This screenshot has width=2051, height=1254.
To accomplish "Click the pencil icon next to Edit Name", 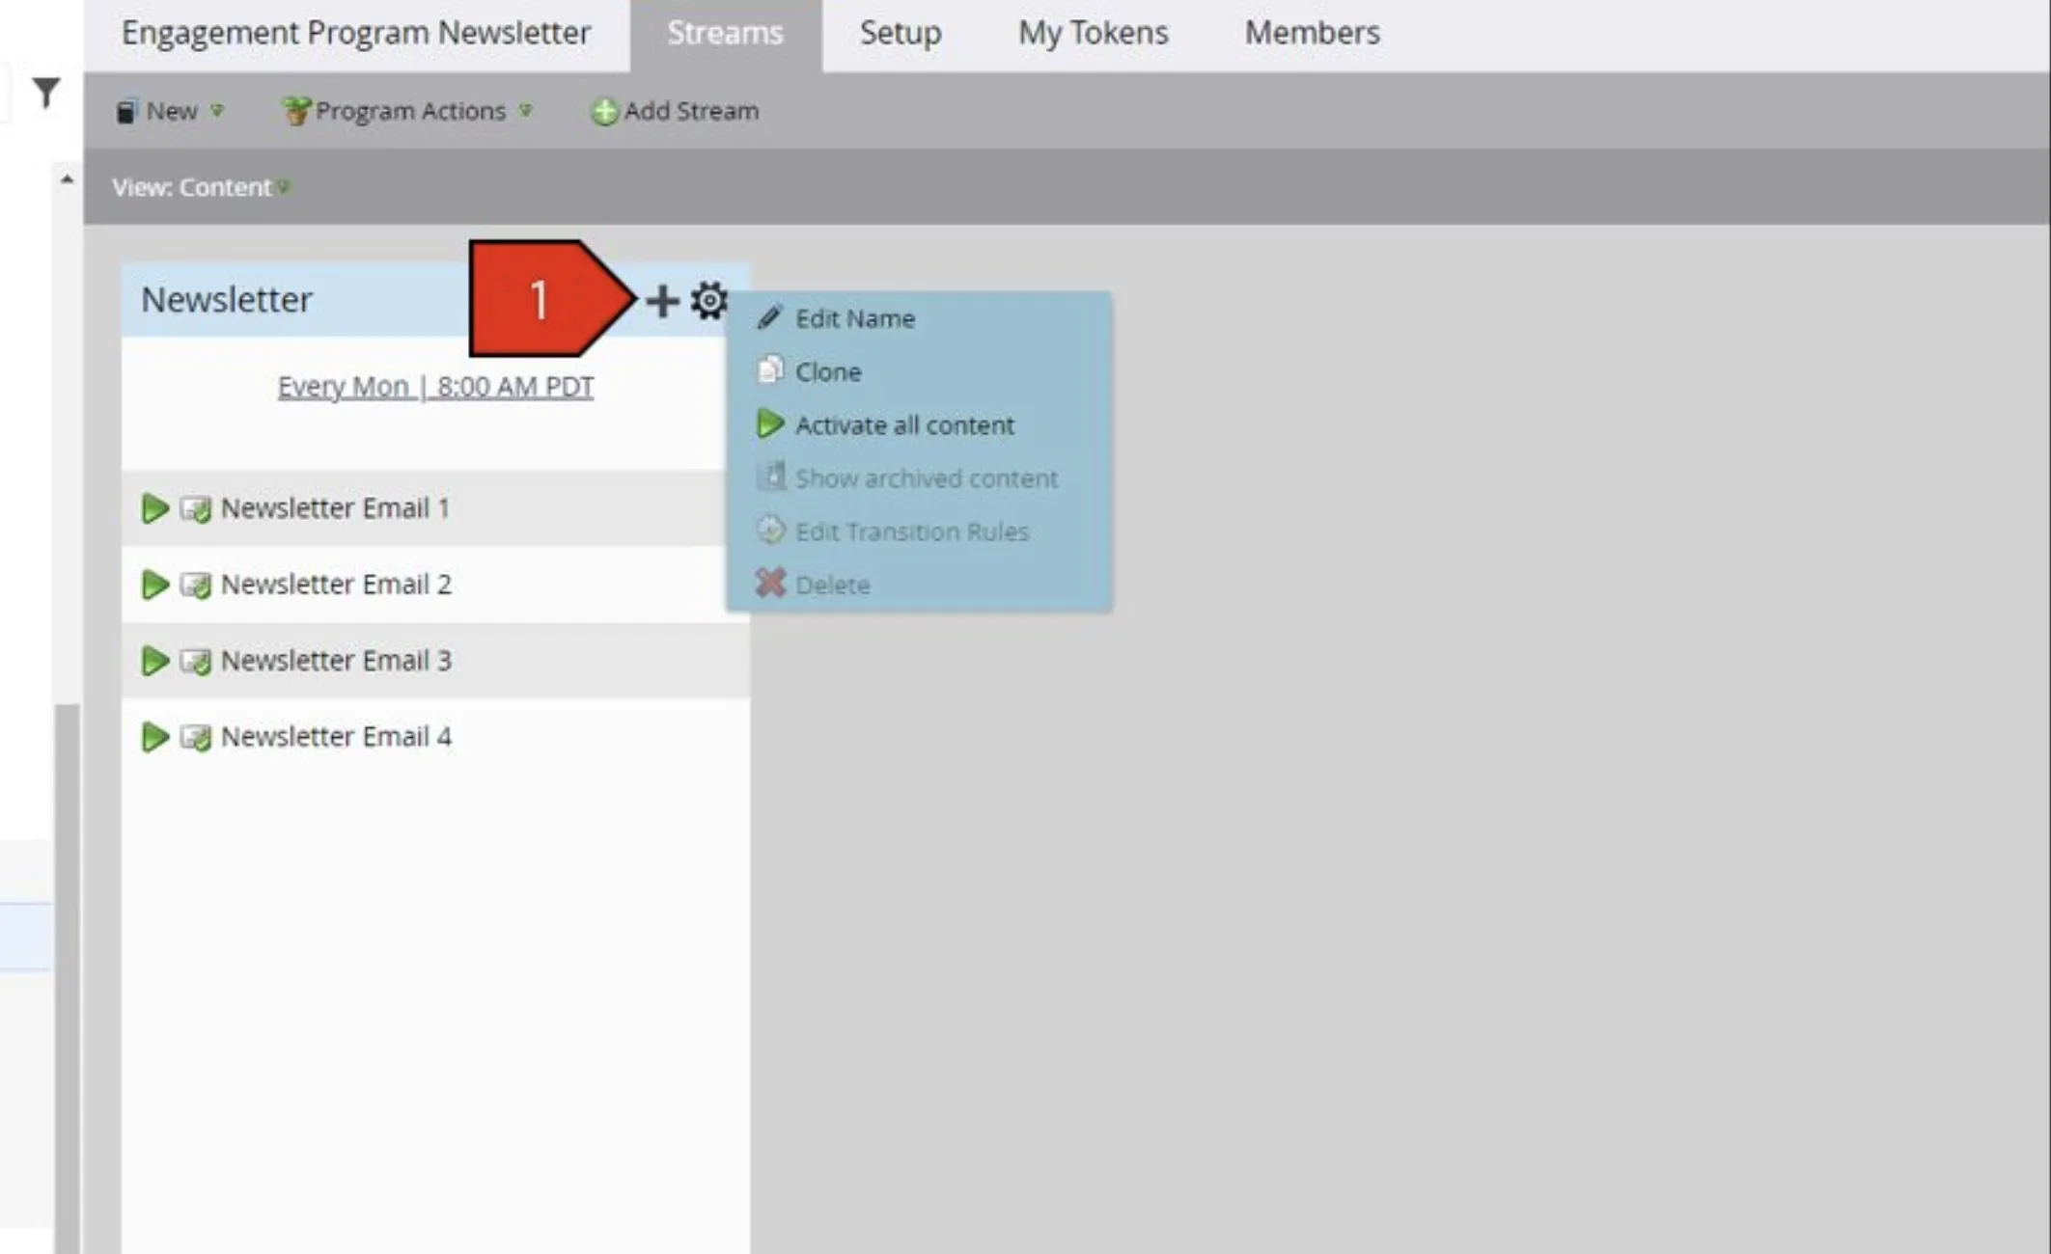I will point(769,317).
